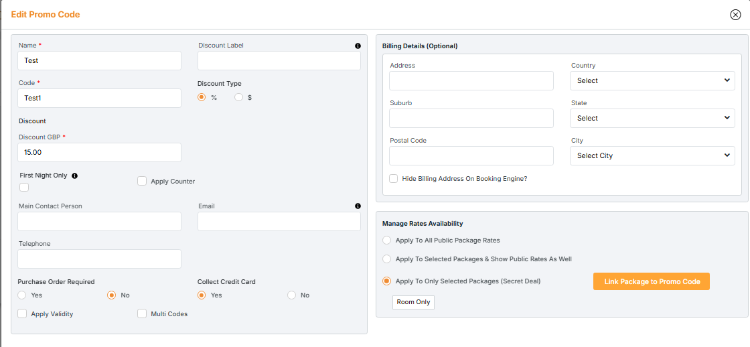Click the Email field info icon

[x=358, y=206]
